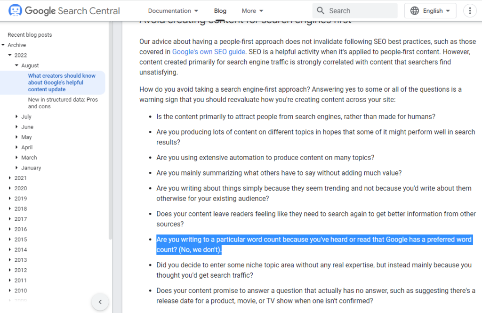Switch to the Blog tab
Image resolution: width=482 pixels, height=313 pixels.
coord(220,11)
